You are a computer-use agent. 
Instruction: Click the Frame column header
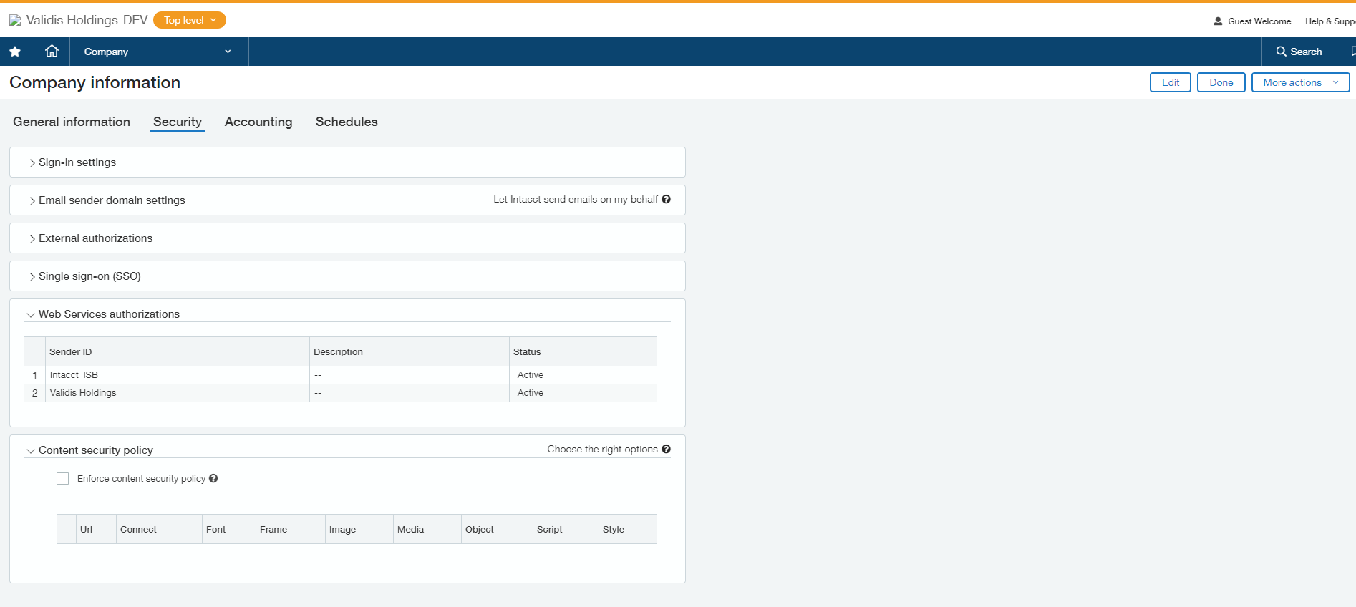click(x=291, y=530)
